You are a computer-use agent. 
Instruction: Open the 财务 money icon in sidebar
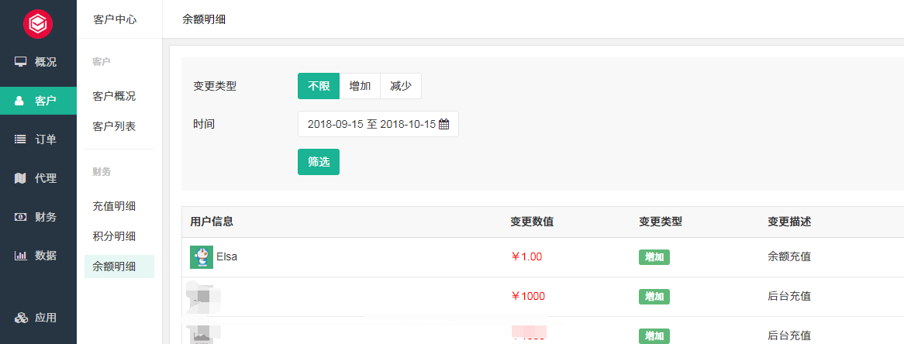coord(20,217)
